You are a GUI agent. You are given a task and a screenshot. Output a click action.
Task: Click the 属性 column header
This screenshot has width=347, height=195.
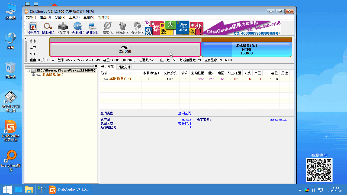click(284, 73)
